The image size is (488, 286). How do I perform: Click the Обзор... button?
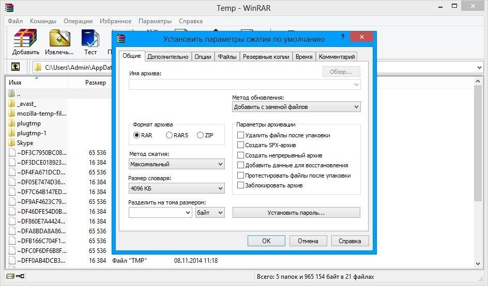click(x=341, y=72)
